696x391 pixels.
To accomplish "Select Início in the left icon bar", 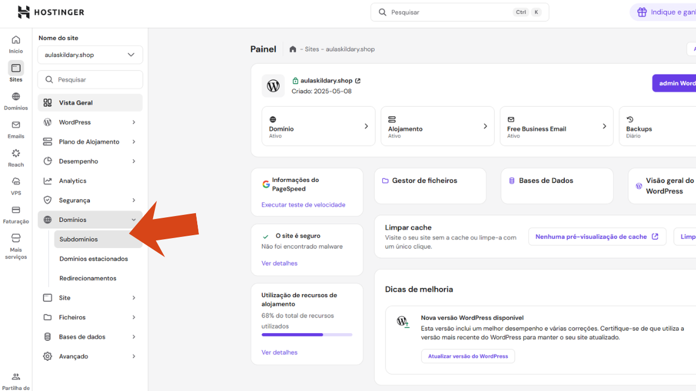I will (x=16, y=43).
